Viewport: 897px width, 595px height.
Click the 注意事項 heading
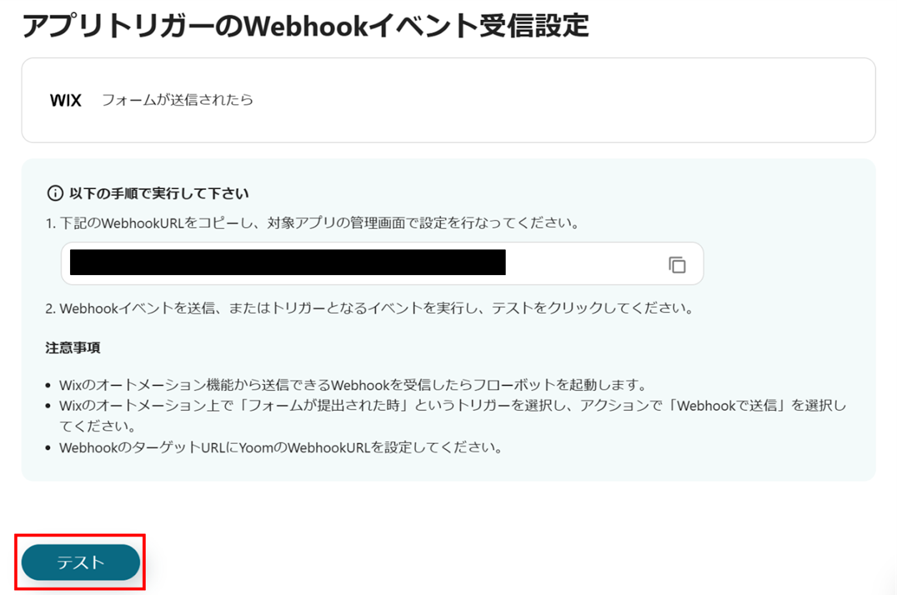click(x=73, y=348)
